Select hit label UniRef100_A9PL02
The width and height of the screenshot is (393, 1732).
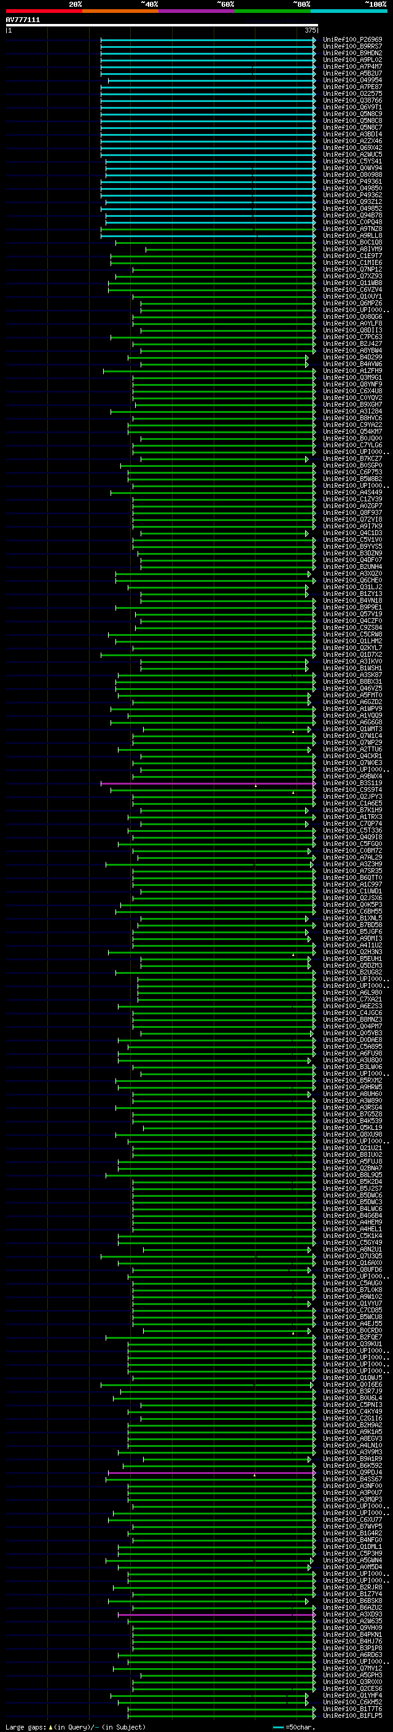(352, 60)
